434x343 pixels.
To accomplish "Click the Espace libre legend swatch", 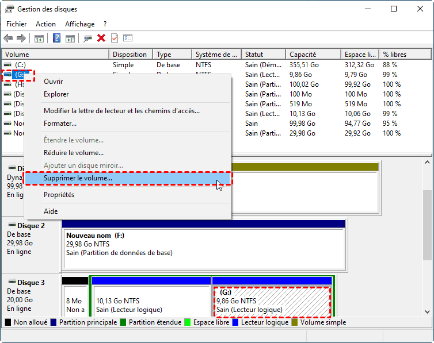I will coord(188,322).
